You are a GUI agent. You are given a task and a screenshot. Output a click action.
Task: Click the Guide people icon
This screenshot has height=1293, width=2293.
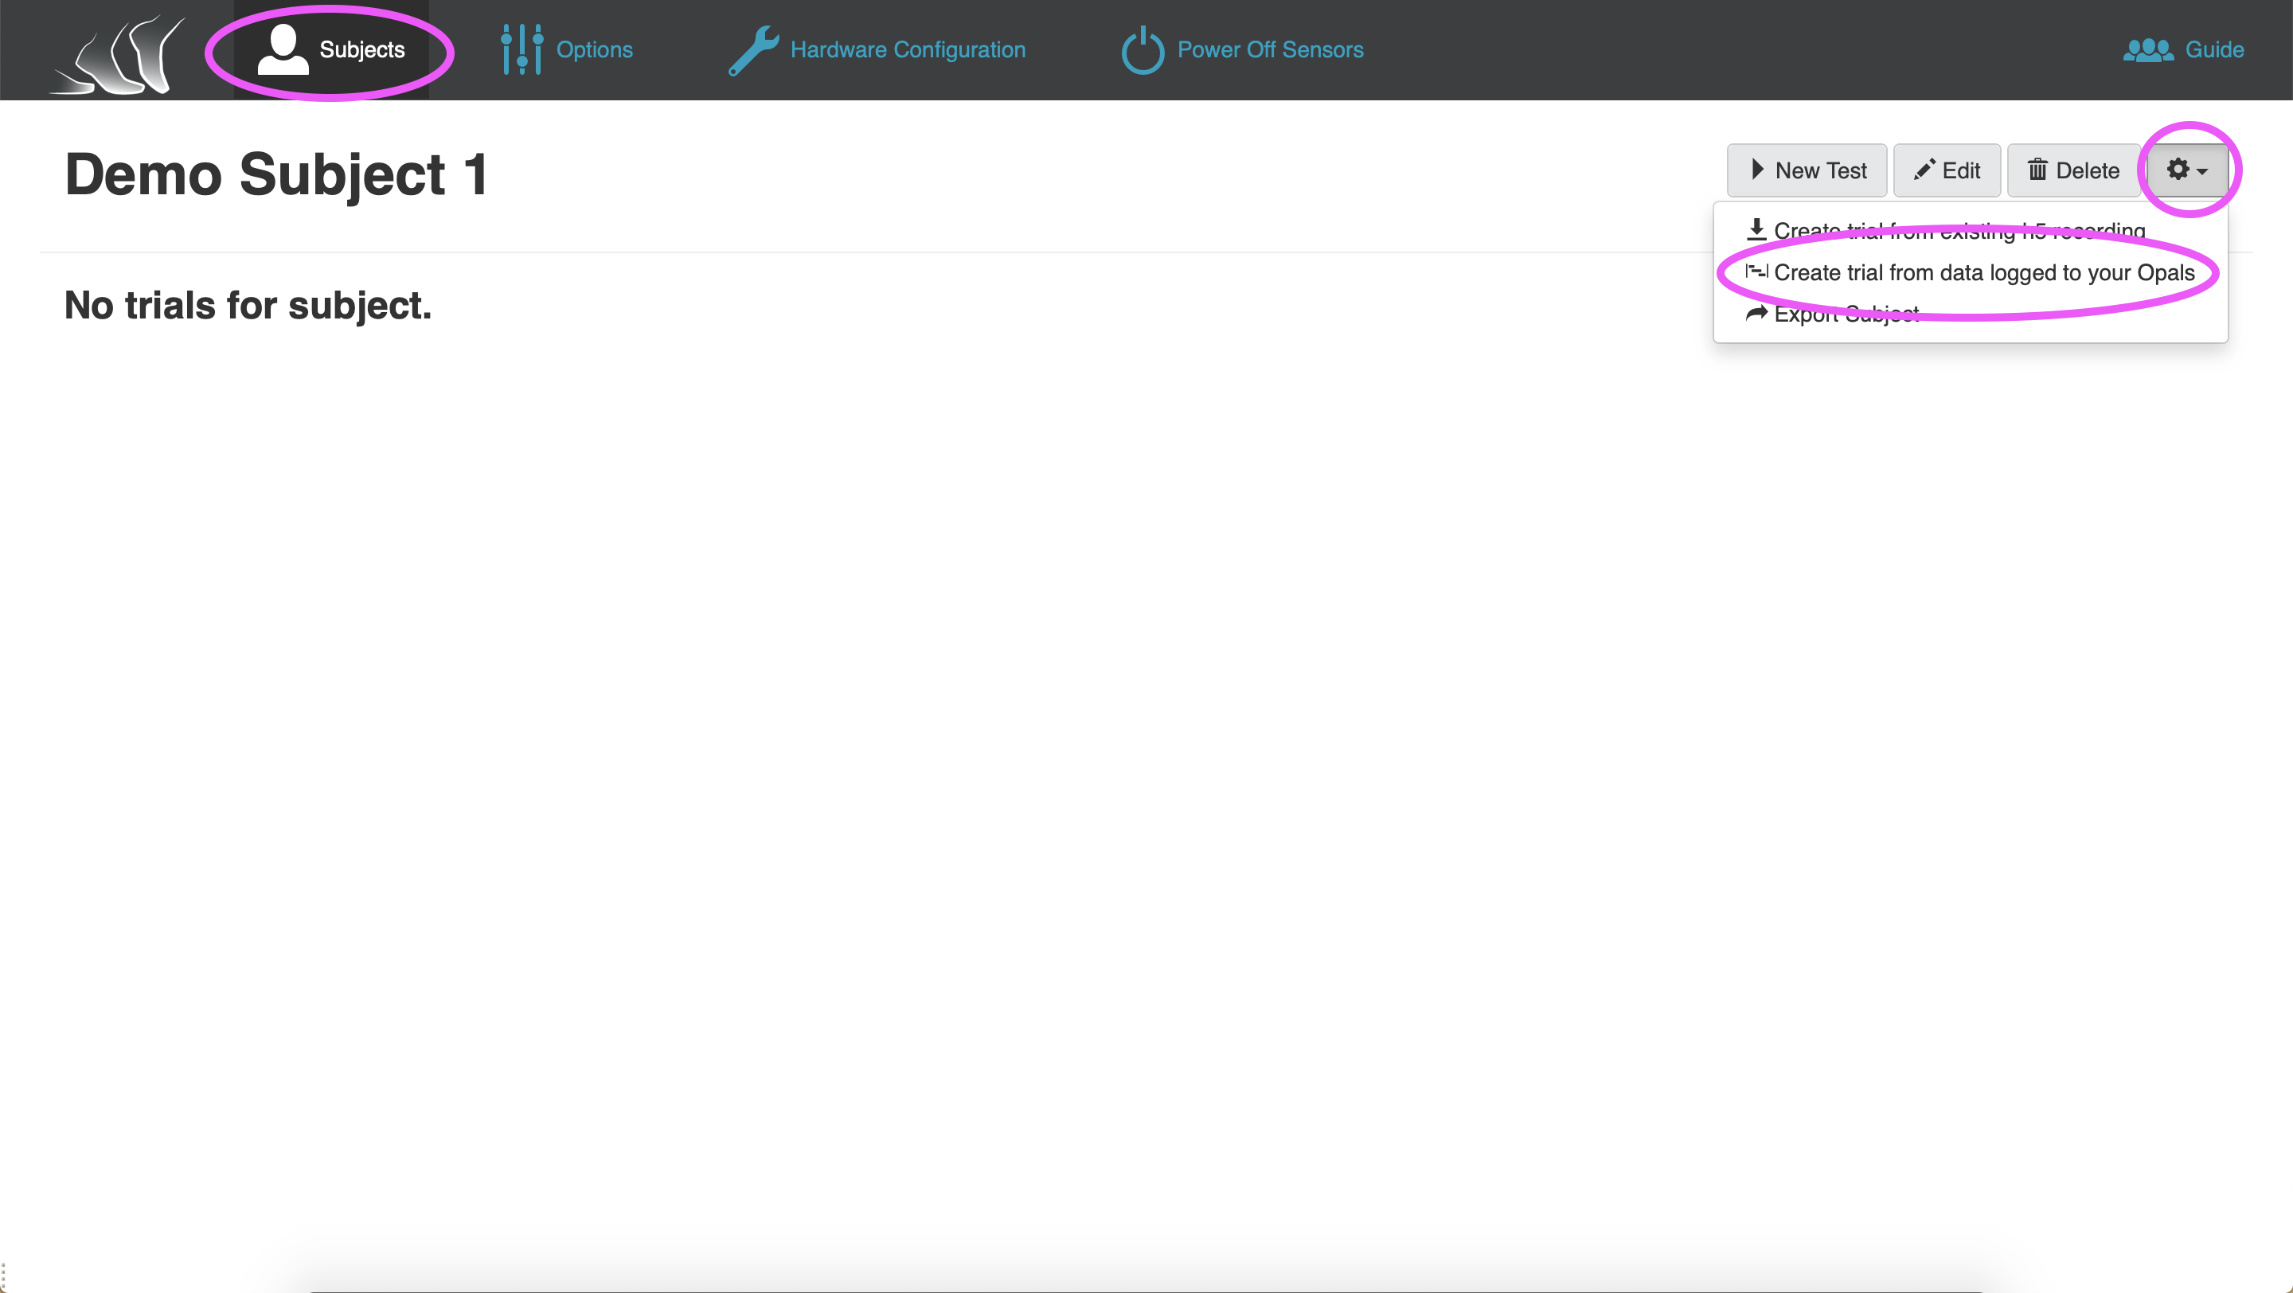click(x=2148, y=50)
